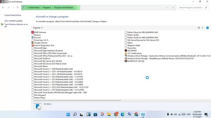Screen dimensions: 211x118
Task: Select Microsoft Visual C++ 2005 Redistributable (x64)
Action: pyautogui.click(x=53, y=69)
